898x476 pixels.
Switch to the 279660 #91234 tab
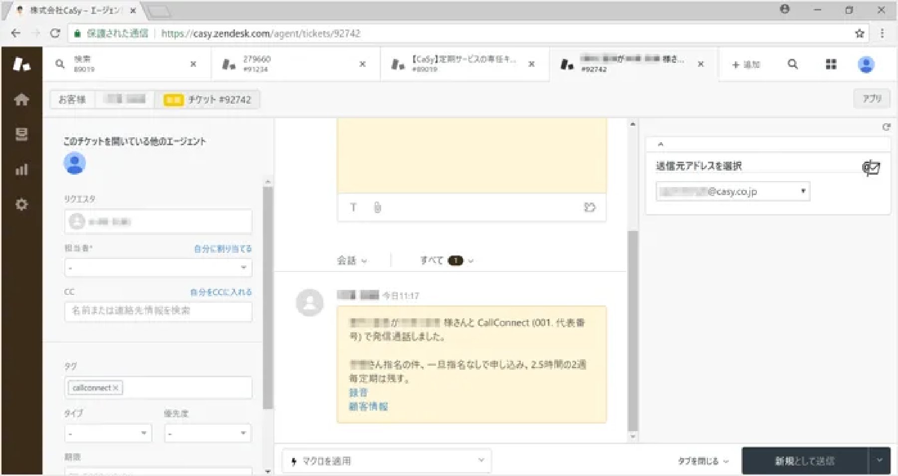[x=295, y=64]
